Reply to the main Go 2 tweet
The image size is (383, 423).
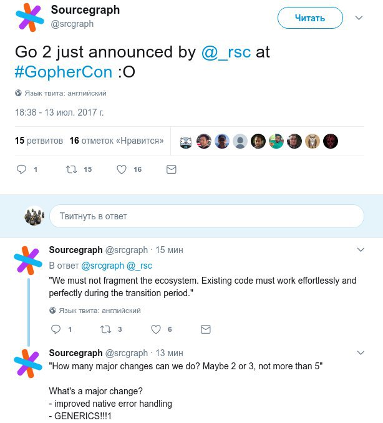point(21,169)
